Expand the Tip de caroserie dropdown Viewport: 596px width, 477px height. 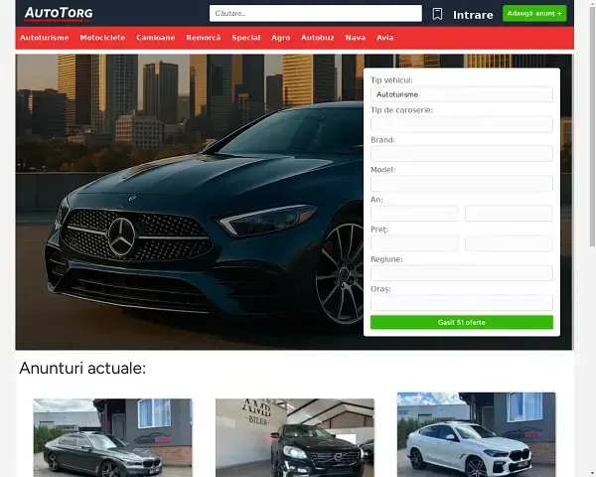click(x=461, y=124)
